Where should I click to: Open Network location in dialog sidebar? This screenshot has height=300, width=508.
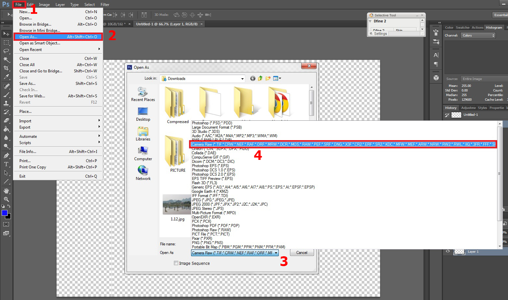pyautogui.click(x=143, y=173)
